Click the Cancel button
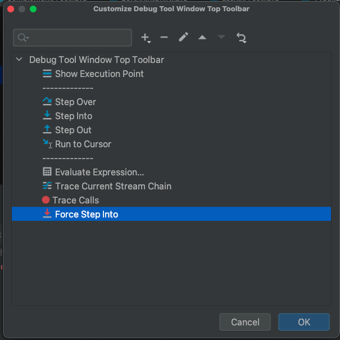 245,322
